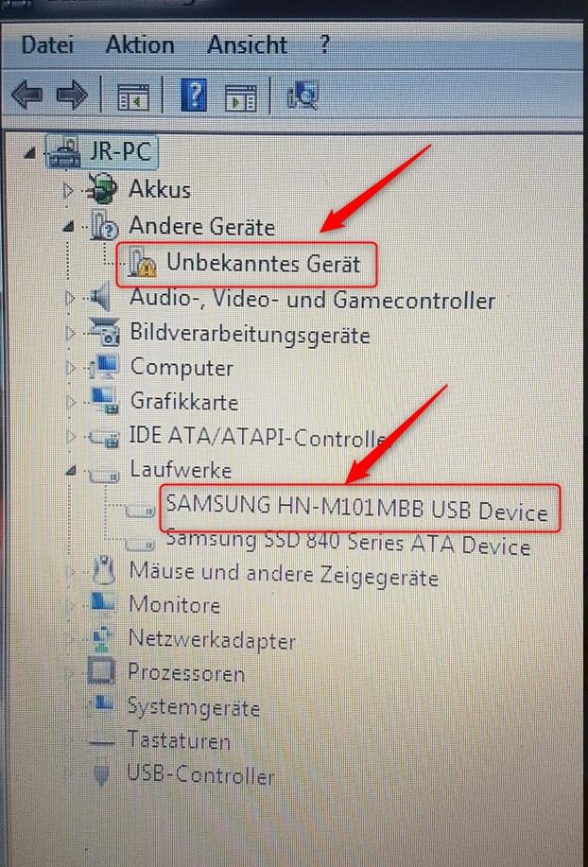Click the blue Help question-mark toolbar icon
The width and height of the screenshot is (588, 867).
click(x=194, y=95)
